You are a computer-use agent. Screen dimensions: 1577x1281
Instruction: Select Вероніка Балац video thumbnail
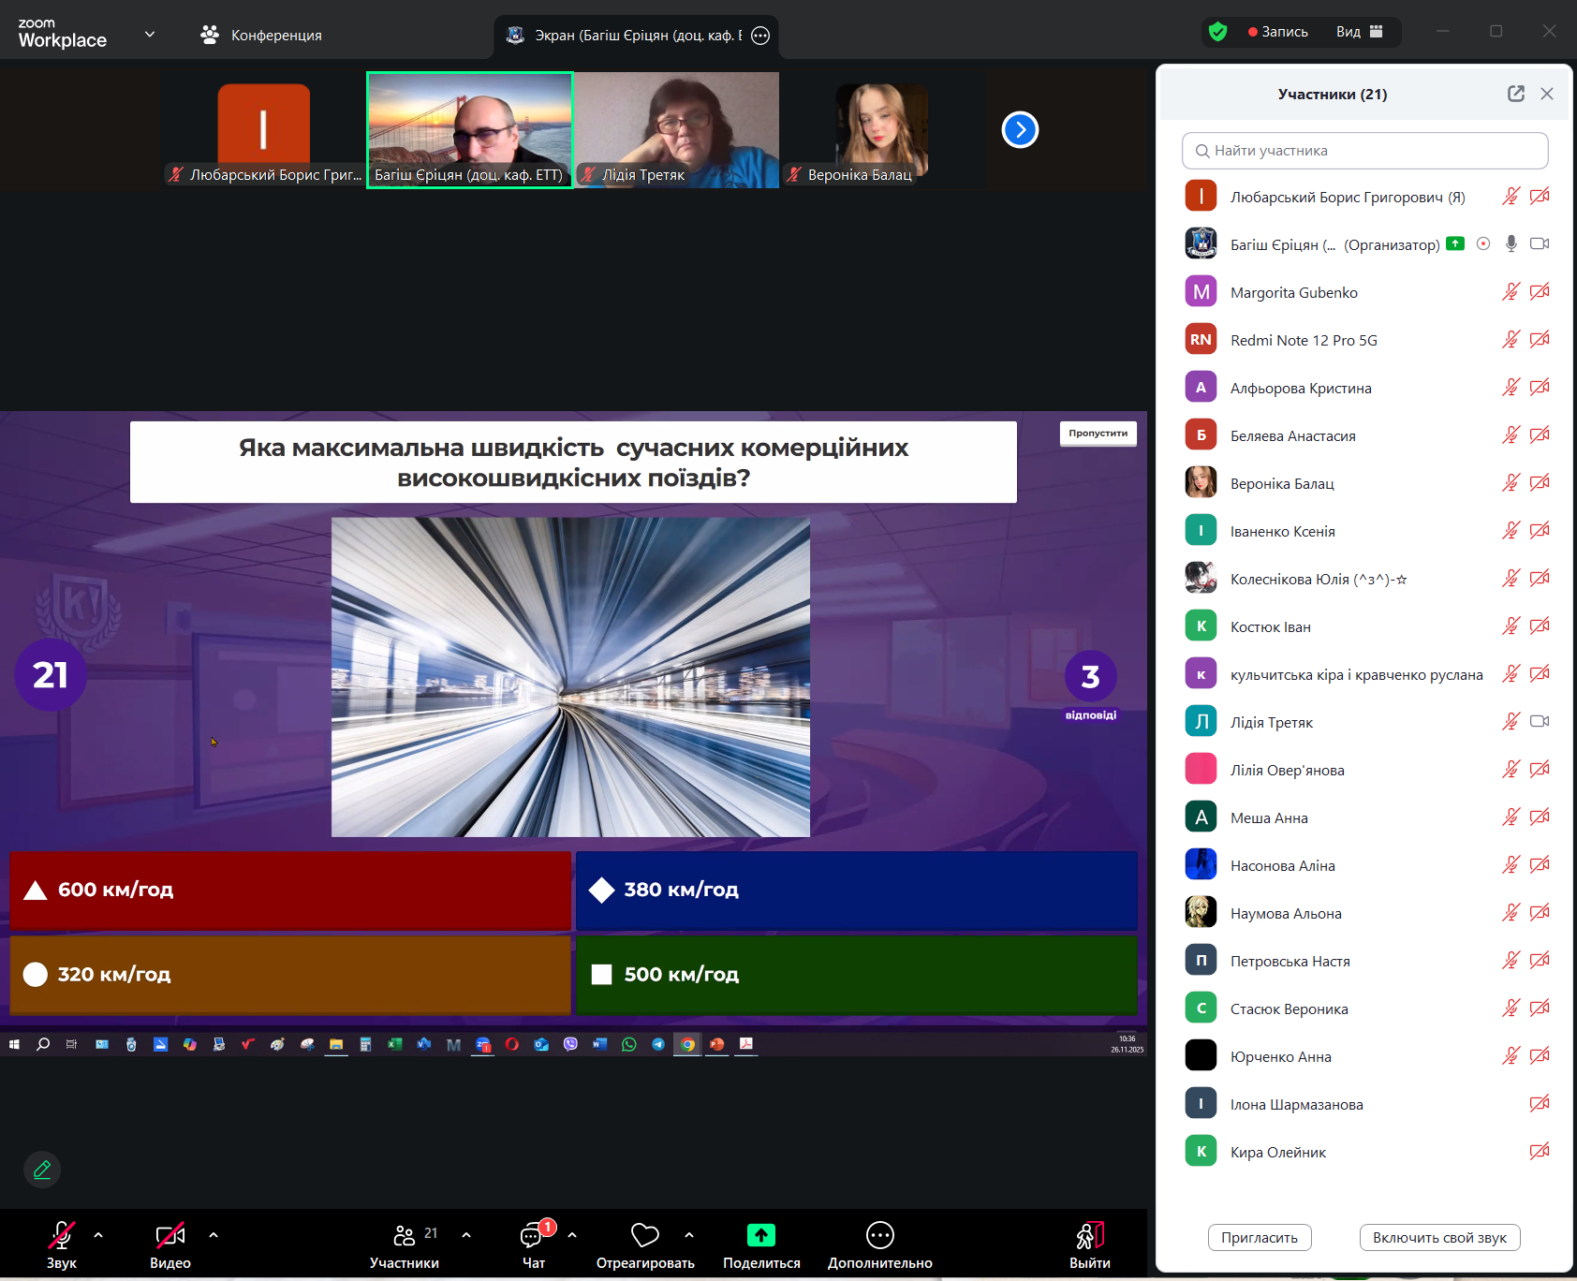[883, 130]
